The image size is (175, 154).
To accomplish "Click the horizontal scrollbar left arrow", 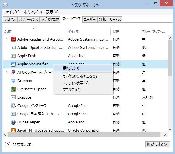I will pos(5,134).
